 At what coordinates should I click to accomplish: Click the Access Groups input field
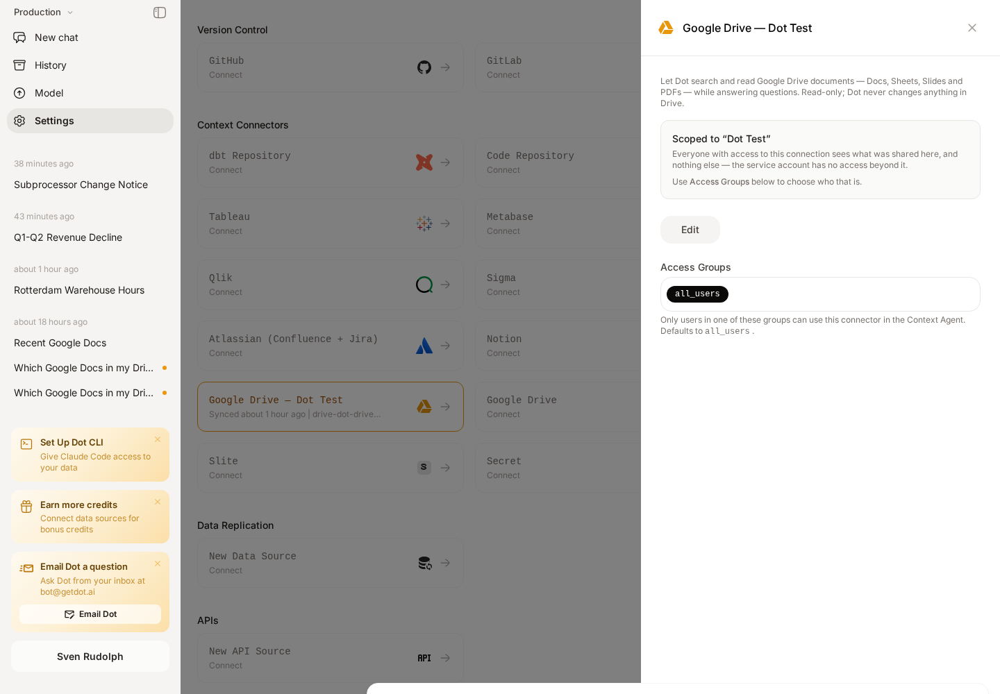tap(820, 294)
